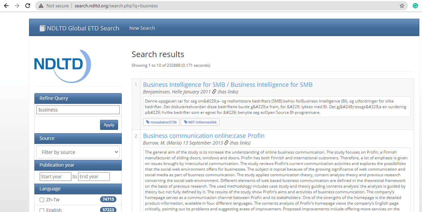Click the result number 2 label
The height and width of the screenshot is (212, 422).
pos(136,136)
